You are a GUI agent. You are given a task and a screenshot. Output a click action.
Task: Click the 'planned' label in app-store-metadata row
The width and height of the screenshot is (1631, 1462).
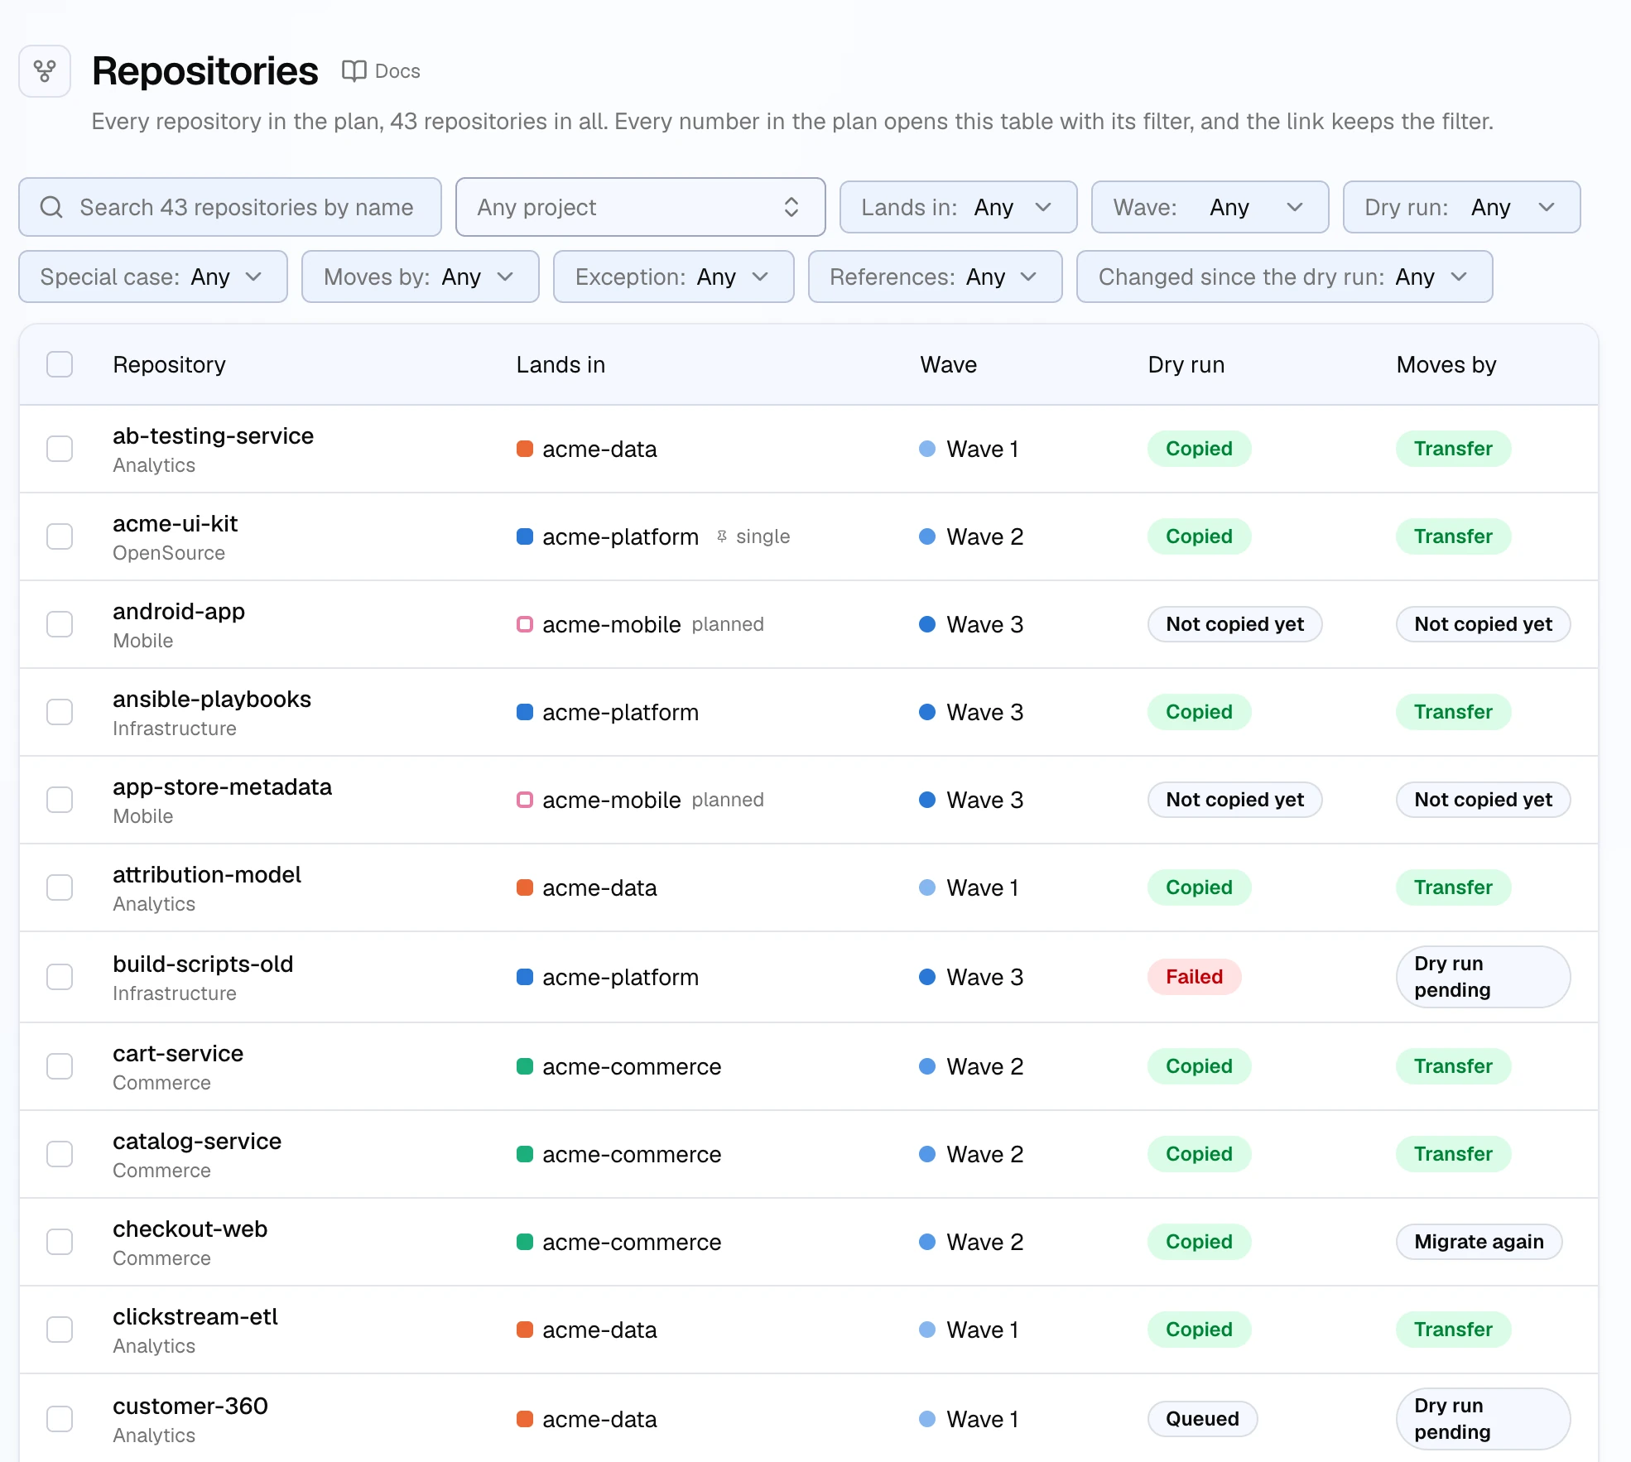click(x=728, y=800)
